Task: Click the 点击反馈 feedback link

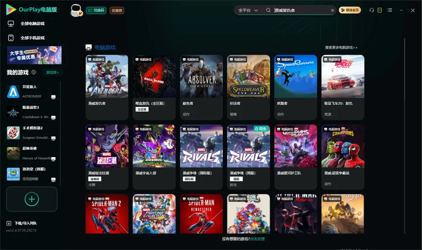Action: click(x=257, y=239)
